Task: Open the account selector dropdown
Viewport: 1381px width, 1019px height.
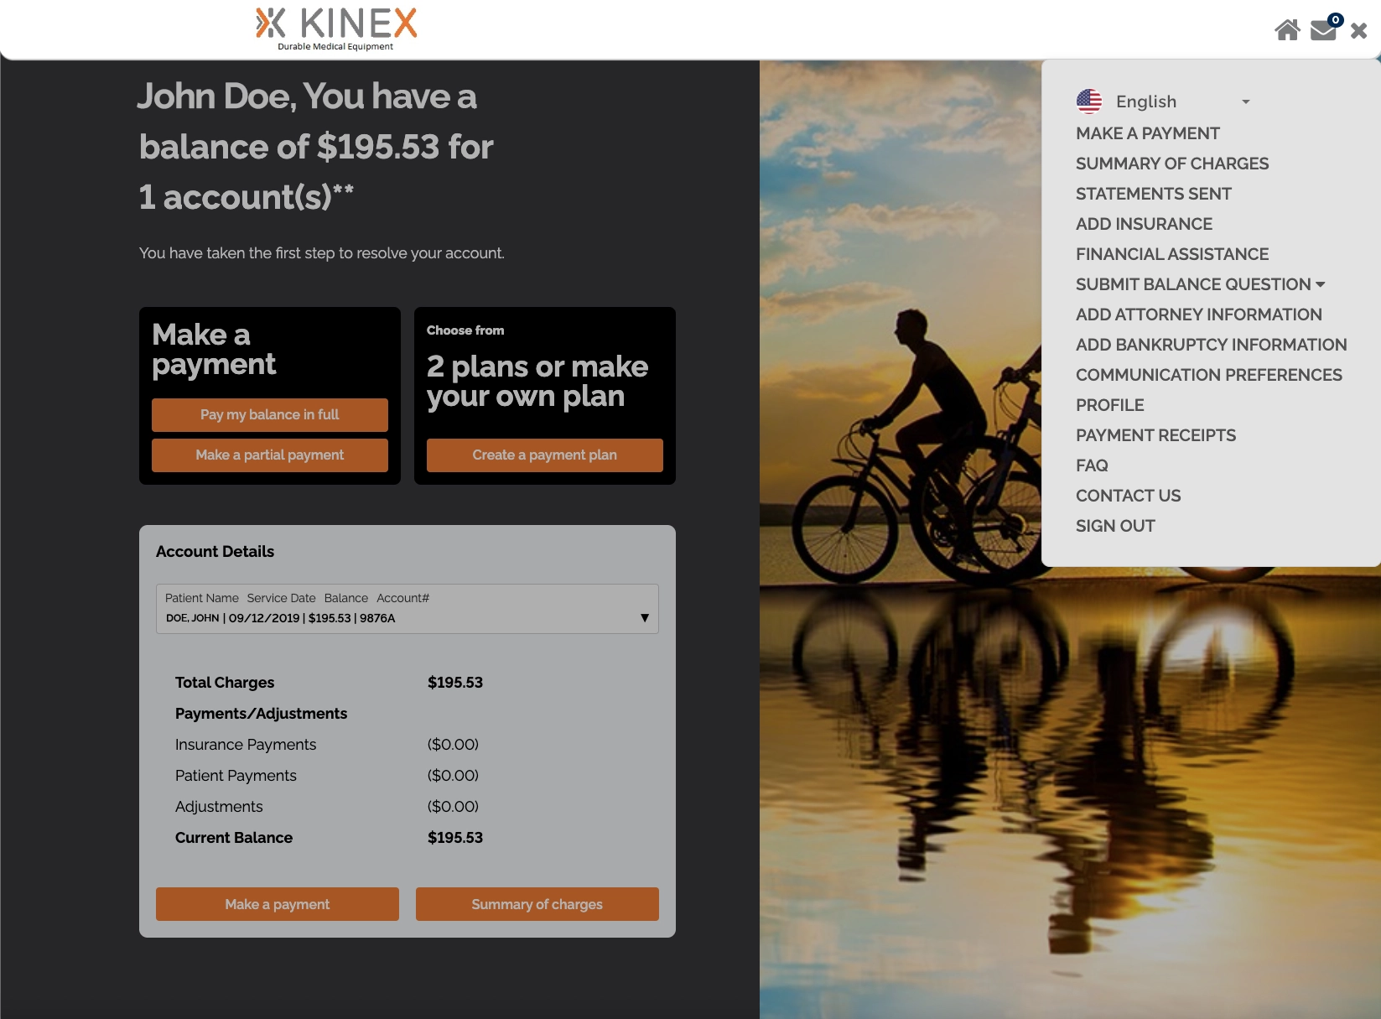Action: [x=408, y=609]
